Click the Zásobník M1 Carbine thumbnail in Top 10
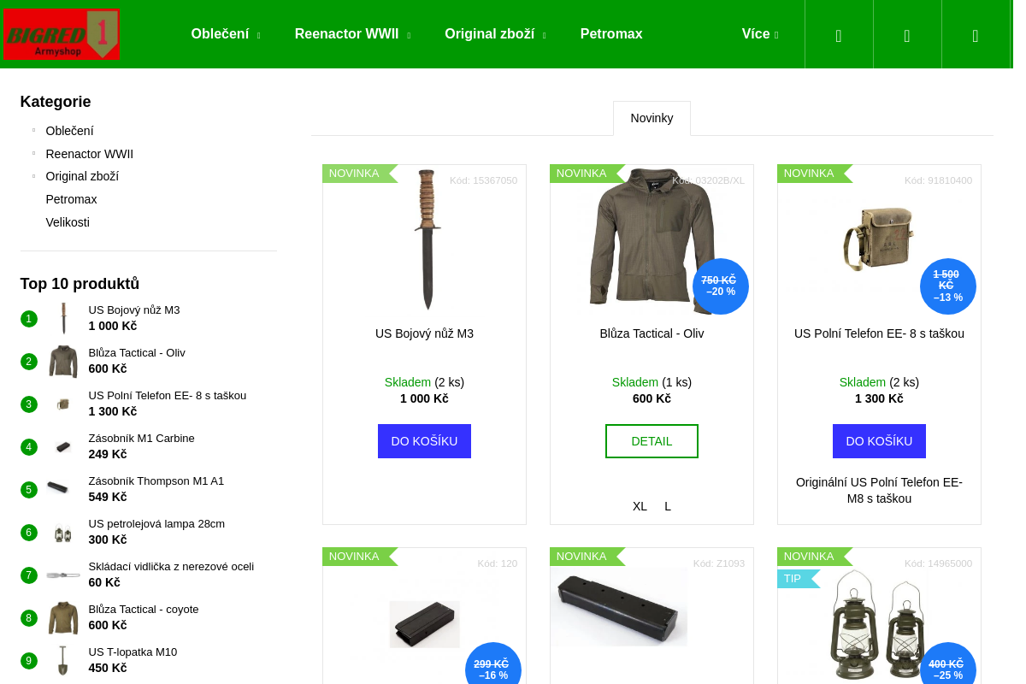The width and height of the screenshot is (1026, 684). [x=63, y=447]
